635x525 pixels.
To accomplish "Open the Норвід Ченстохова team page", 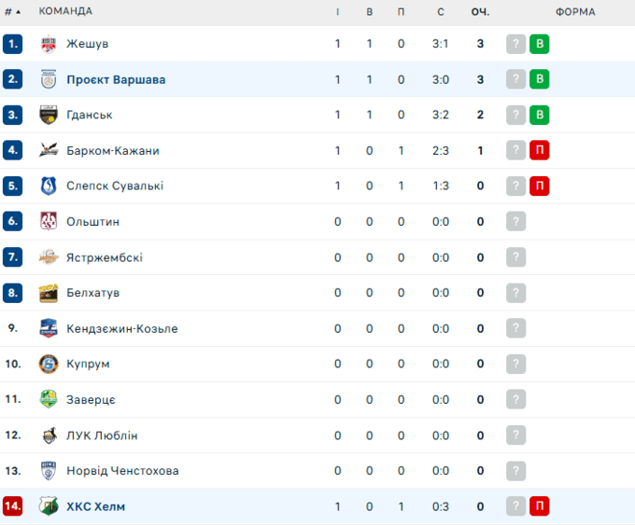I will coord(122,471).
